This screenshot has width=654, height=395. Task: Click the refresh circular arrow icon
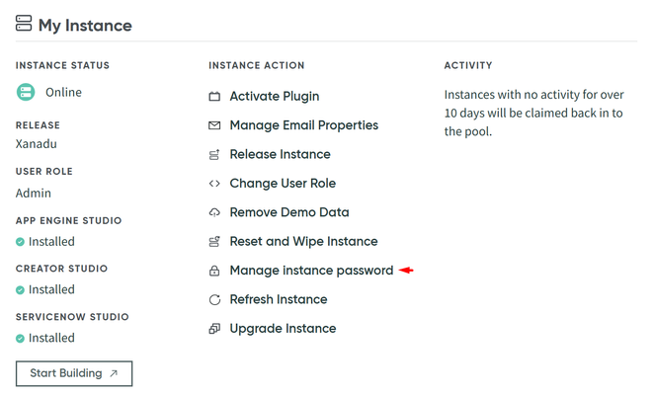(x=214, y=299)
